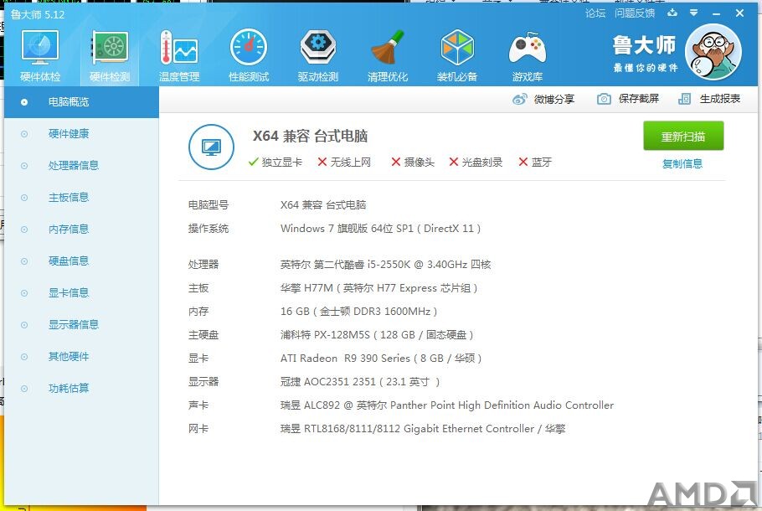Click 生成报表 generate report text
This screenshot has height=511, width=762.
click(x=720, y=99)
